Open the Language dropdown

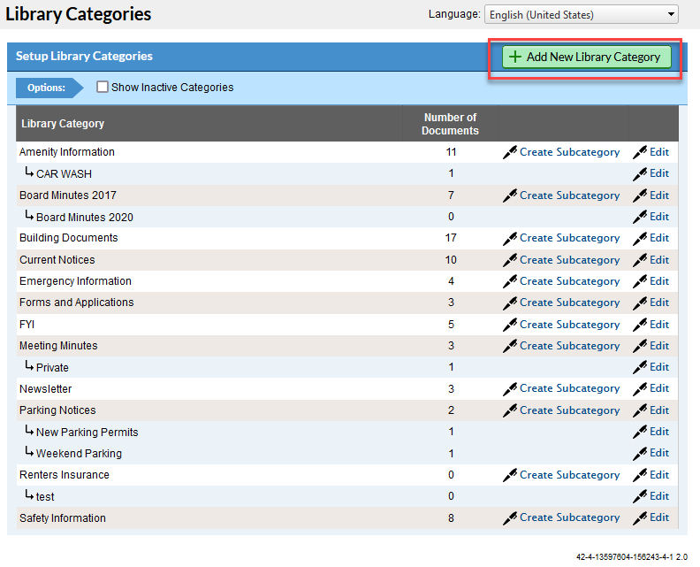[581, 14]
